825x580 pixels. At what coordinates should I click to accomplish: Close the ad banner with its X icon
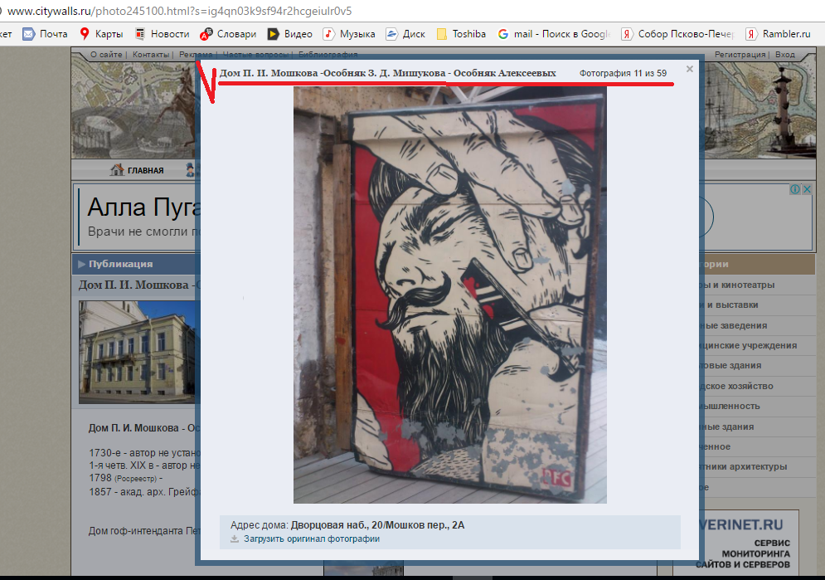point(807,189)
